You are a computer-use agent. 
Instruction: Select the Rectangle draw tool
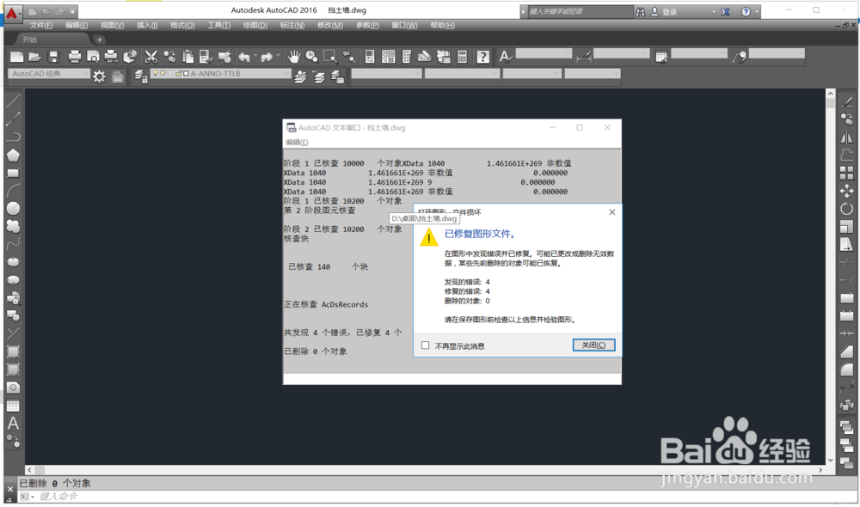click(x=13, y=174)
